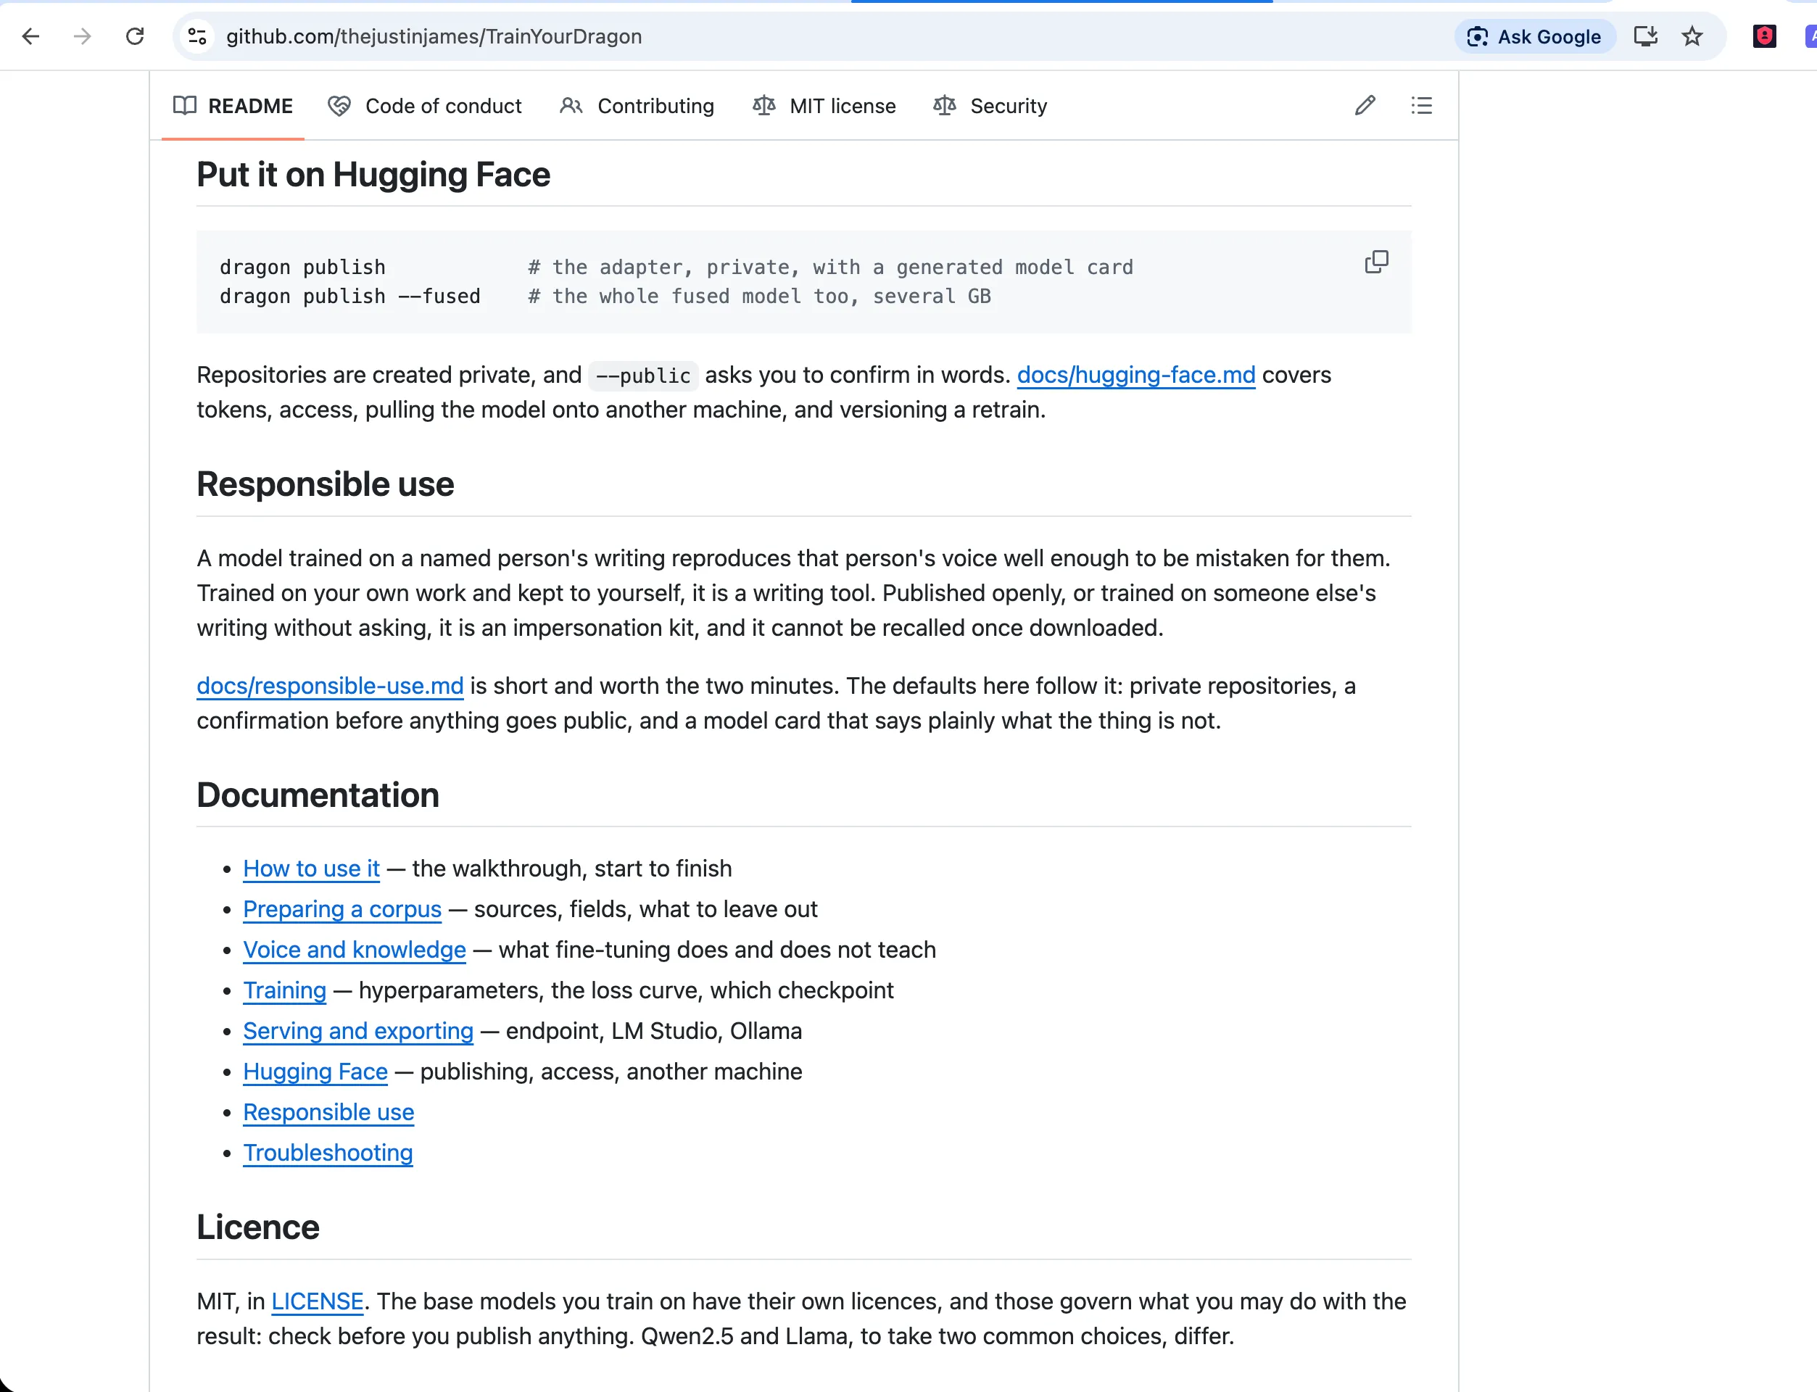Open the Responsible use list link
The width and height of the screenshot is (1817, 1392).
329,1112
